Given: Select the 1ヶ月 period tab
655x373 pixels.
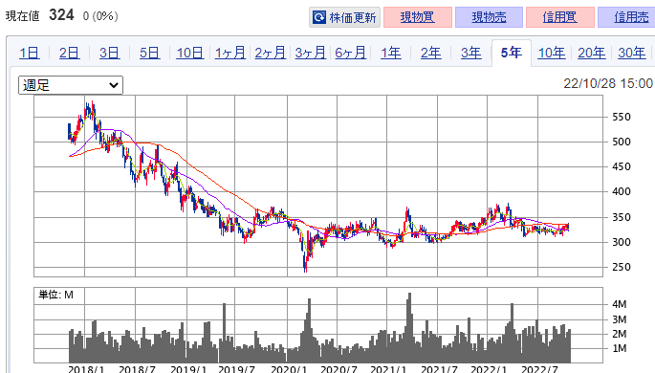Looking at the screenshot, I should click(229, 53).
